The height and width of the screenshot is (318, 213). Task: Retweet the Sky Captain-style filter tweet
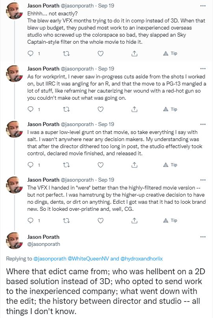(66, 54)
